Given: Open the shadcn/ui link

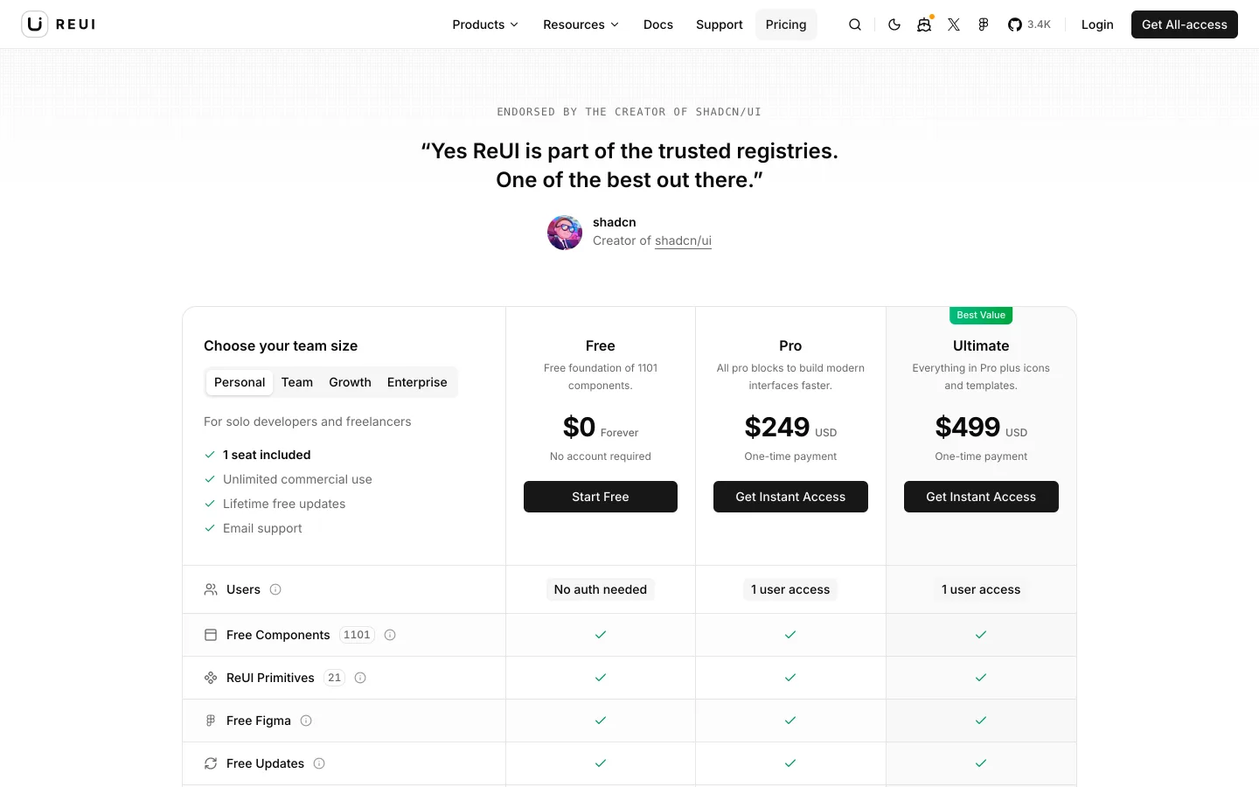Looking at the screenshot, I should [683, 241].
